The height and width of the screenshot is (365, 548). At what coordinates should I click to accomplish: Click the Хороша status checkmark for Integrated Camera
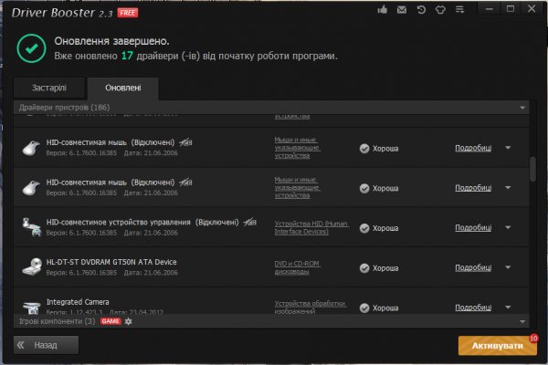click(x=364, y=308)
